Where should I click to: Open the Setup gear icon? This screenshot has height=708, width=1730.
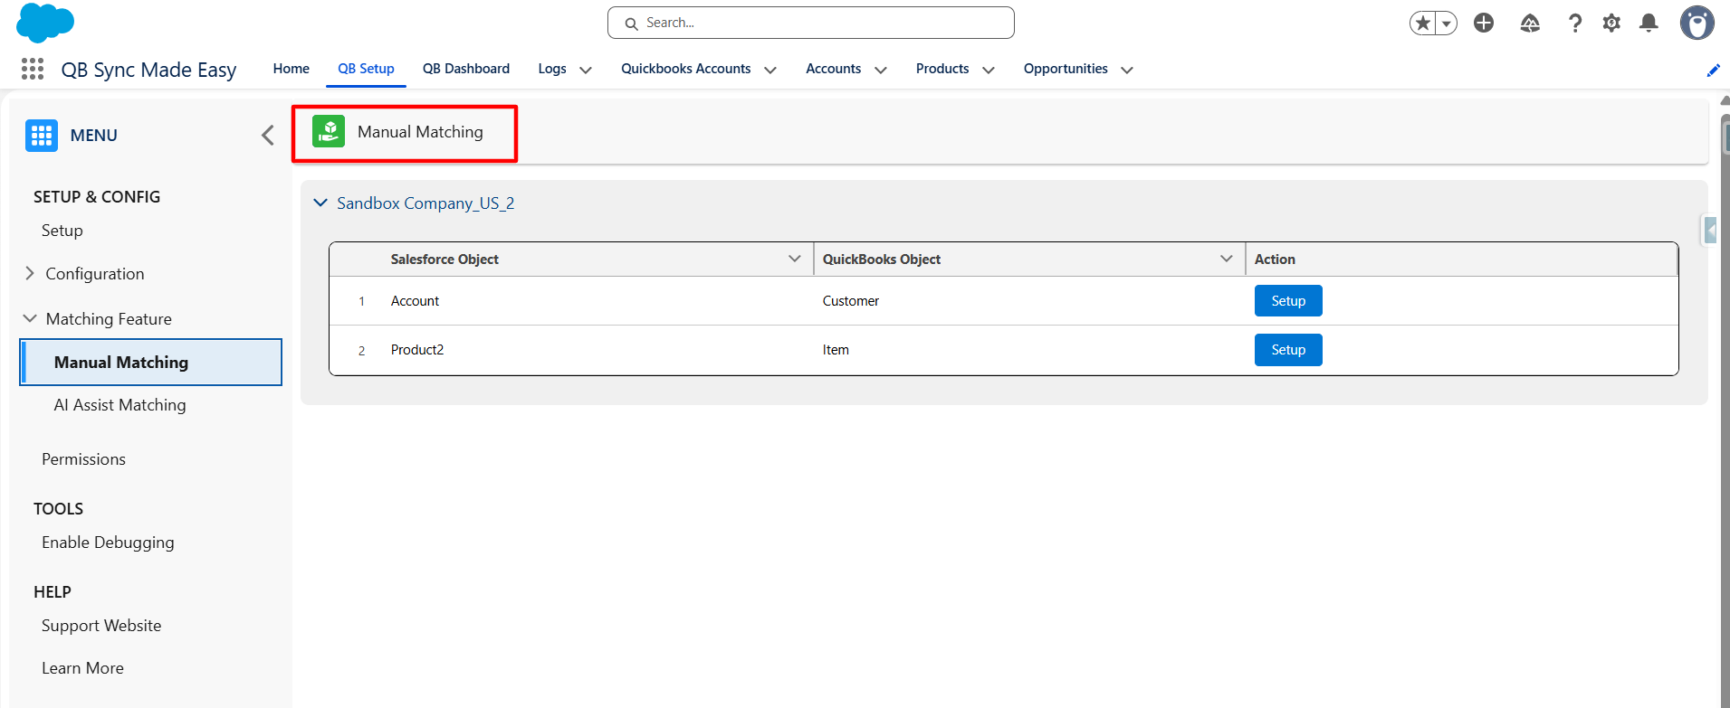1611,23
